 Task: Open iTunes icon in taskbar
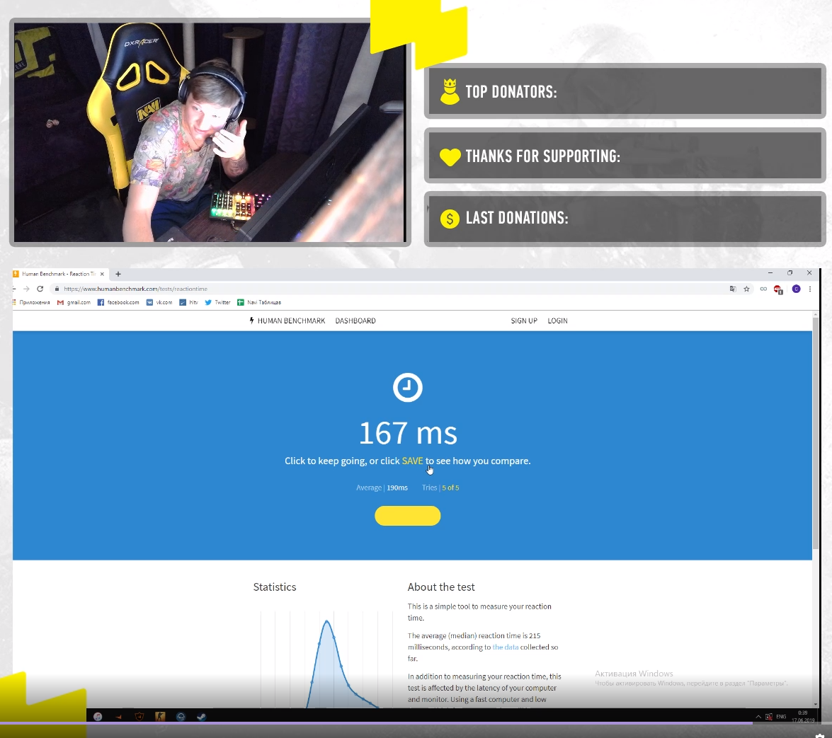tap(98, 717)
